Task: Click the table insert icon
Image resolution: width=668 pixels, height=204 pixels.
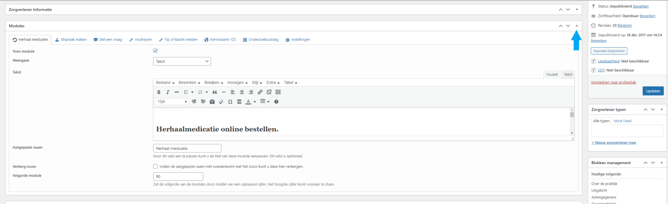Action: pyautogui.click(x=263, y=102)
